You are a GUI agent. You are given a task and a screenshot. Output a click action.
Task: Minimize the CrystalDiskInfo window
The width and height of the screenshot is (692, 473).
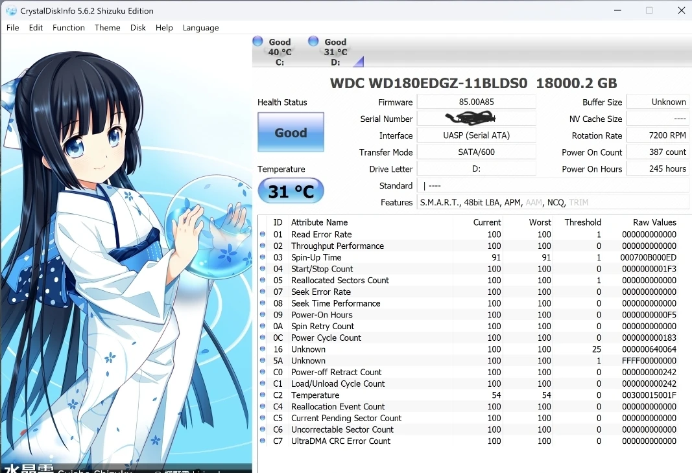coord(618,10)
